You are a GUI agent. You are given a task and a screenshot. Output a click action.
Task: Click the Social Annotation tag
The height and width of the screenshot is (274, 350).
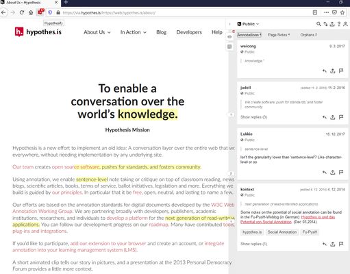pyautogui.click(x=282, y=232)
